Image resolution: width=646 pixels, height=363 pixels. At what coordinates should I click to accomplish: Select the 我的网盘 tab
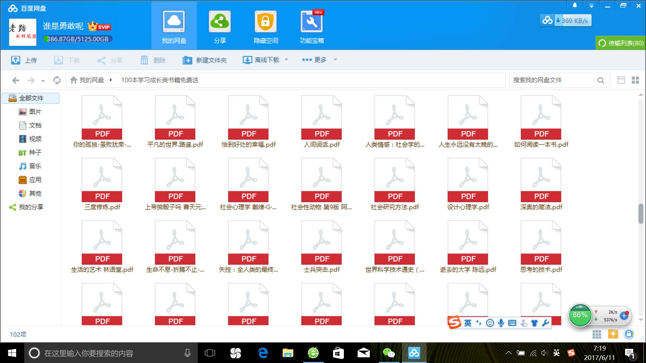174,26
